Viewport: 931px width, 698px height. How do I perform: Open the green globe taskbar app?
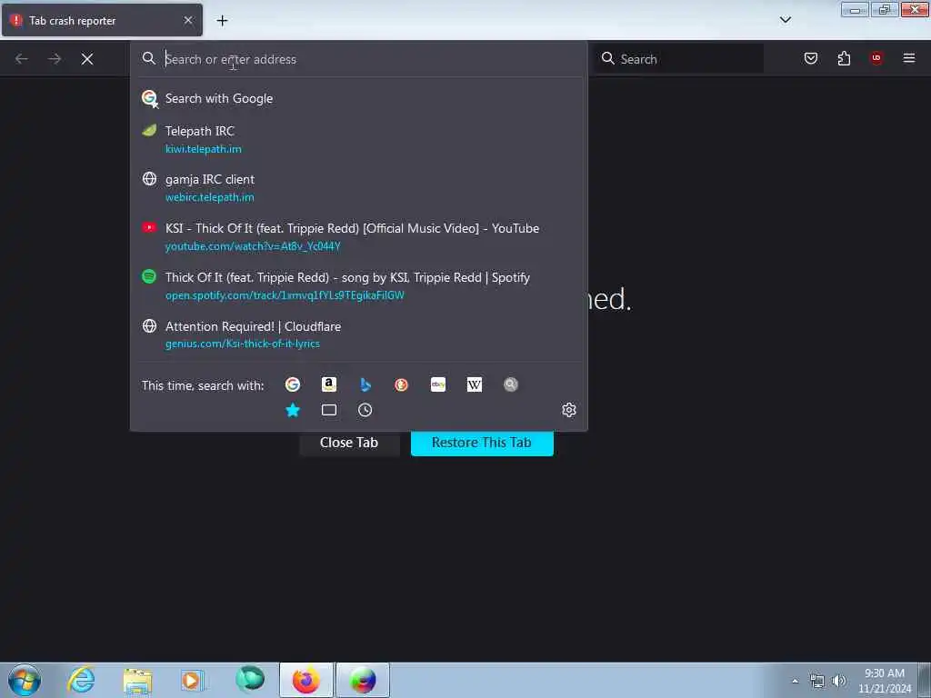[250, 680]
